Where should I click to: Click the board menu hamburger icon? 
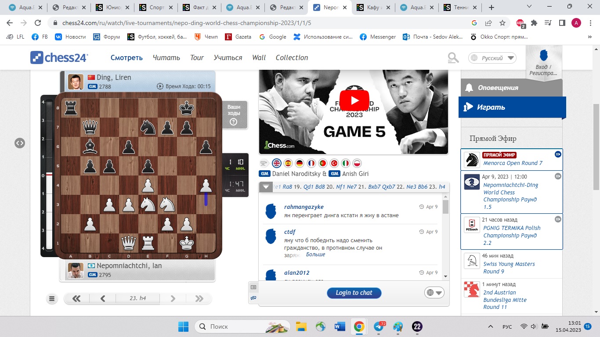pyautogui.click(x=52, y=299)
